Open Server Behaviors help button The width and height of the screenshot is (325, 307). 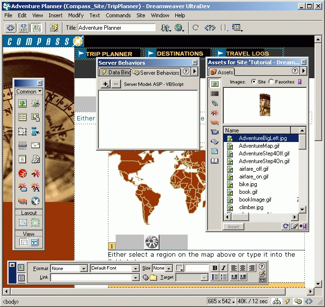coord(186,71)
